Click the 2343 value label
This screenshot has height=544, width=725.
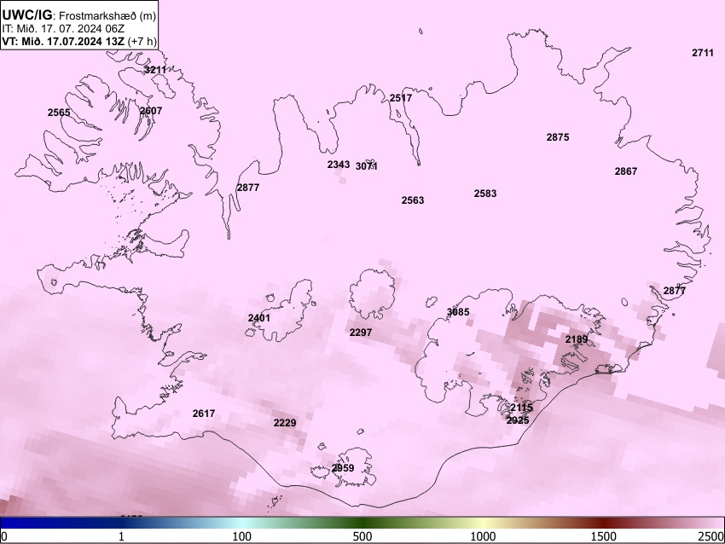pos(339,165)
